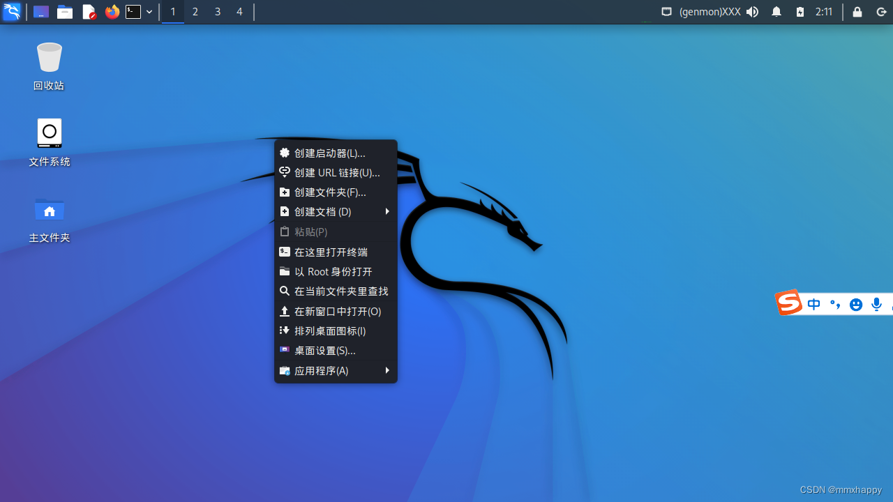Click the show desktop panel icon

point(41,12)
